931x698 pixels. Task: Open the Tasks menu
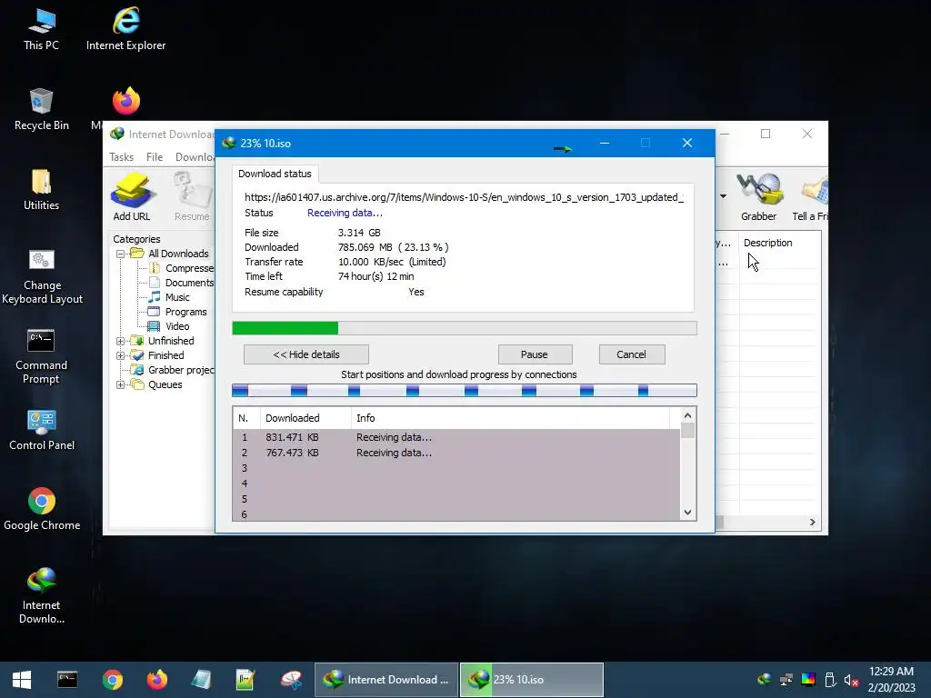coord(121,157)
